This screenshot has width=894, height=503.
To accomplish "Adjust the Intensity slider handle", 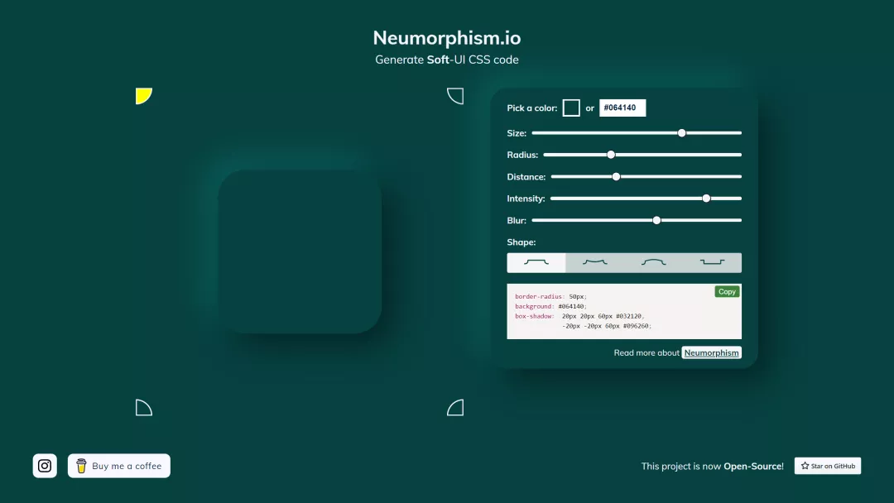I will [706, 199].
